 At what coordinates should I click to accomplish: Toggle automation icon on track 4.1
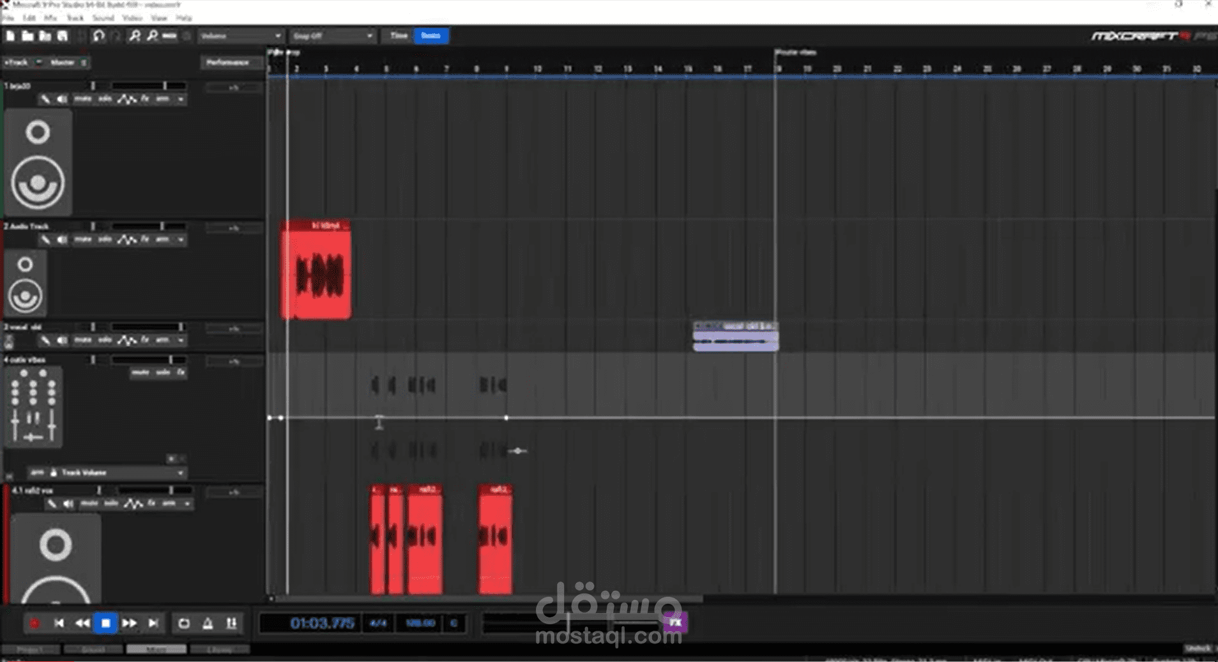click(x=133, y=504)
